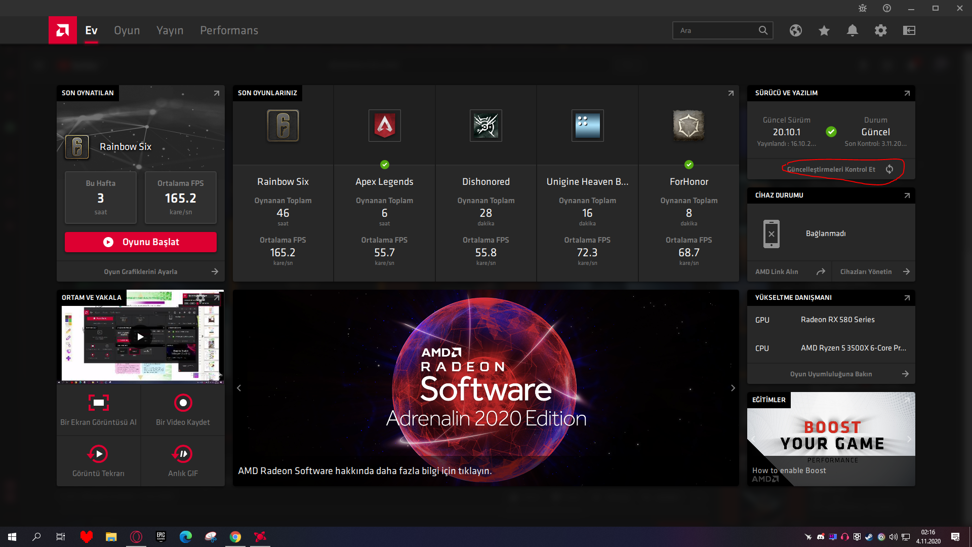Viewport: 972px width, 547px height.
Task: Open the taskbar search icon
Action: click(36, 536)
